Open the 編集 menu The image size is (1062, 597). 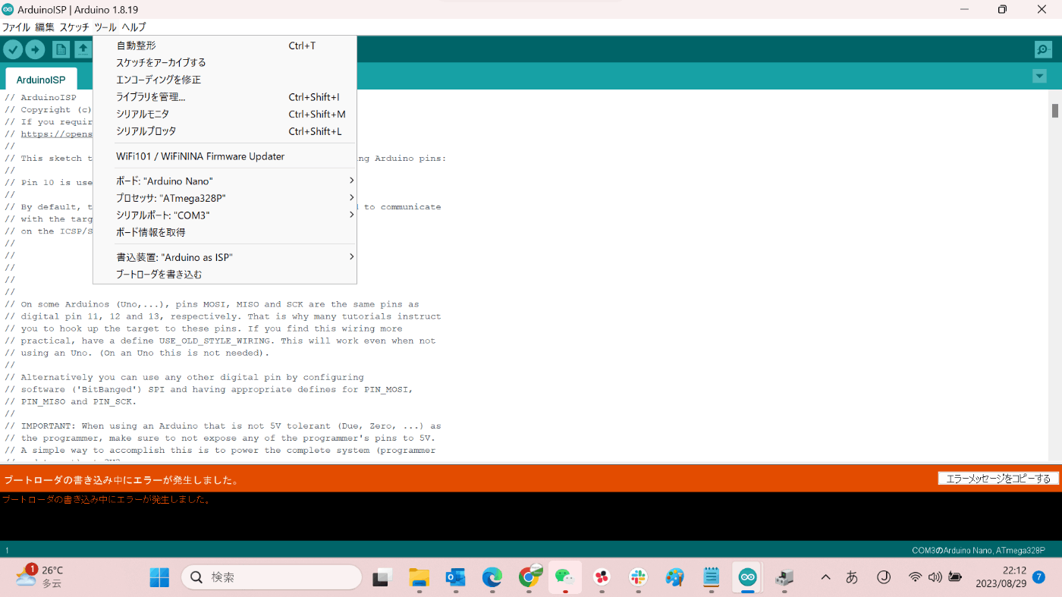(x=45, y=27)
